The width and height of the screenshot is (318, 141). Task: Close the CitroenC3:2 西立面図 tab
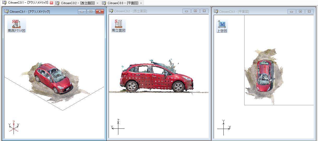click(x=97, y=3)
